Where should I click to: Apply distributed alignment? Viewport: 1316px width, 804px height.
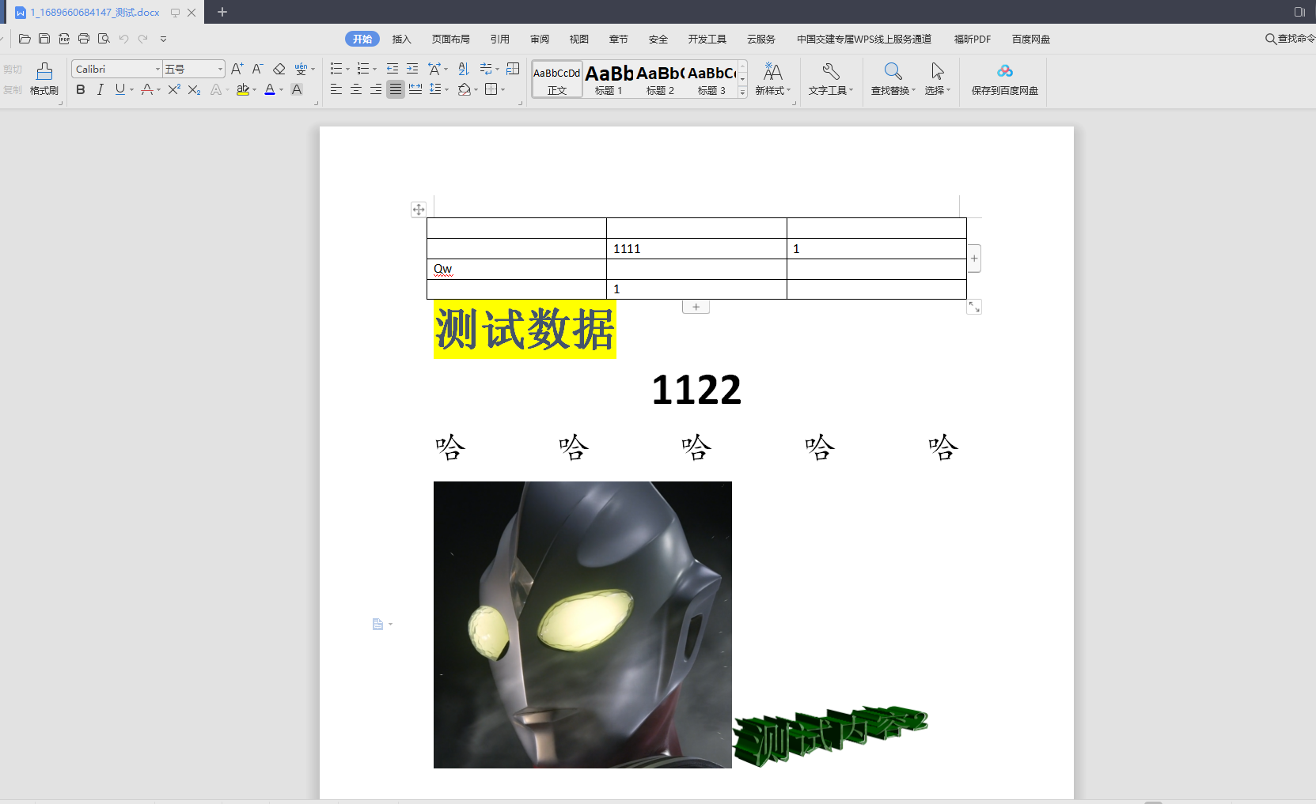click(415, 89)
